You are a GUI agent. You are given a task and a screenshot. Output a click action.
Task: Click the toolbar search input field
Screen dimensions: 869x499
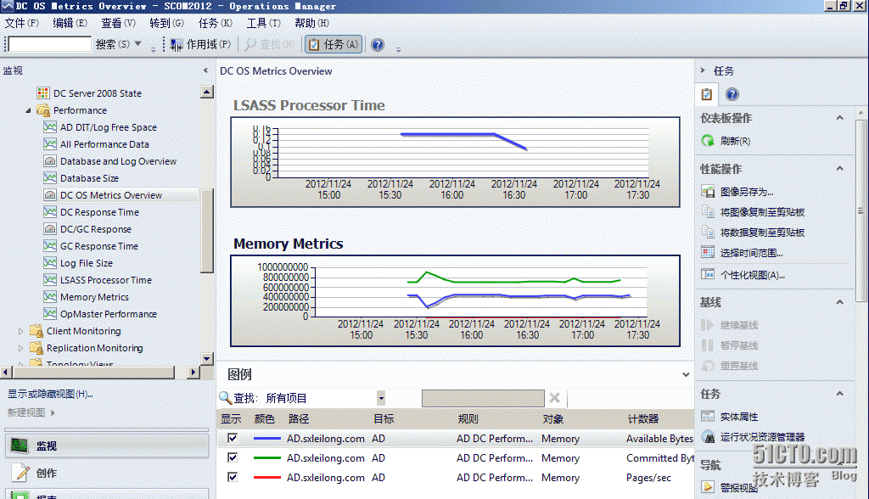click(x=50, y=44)
